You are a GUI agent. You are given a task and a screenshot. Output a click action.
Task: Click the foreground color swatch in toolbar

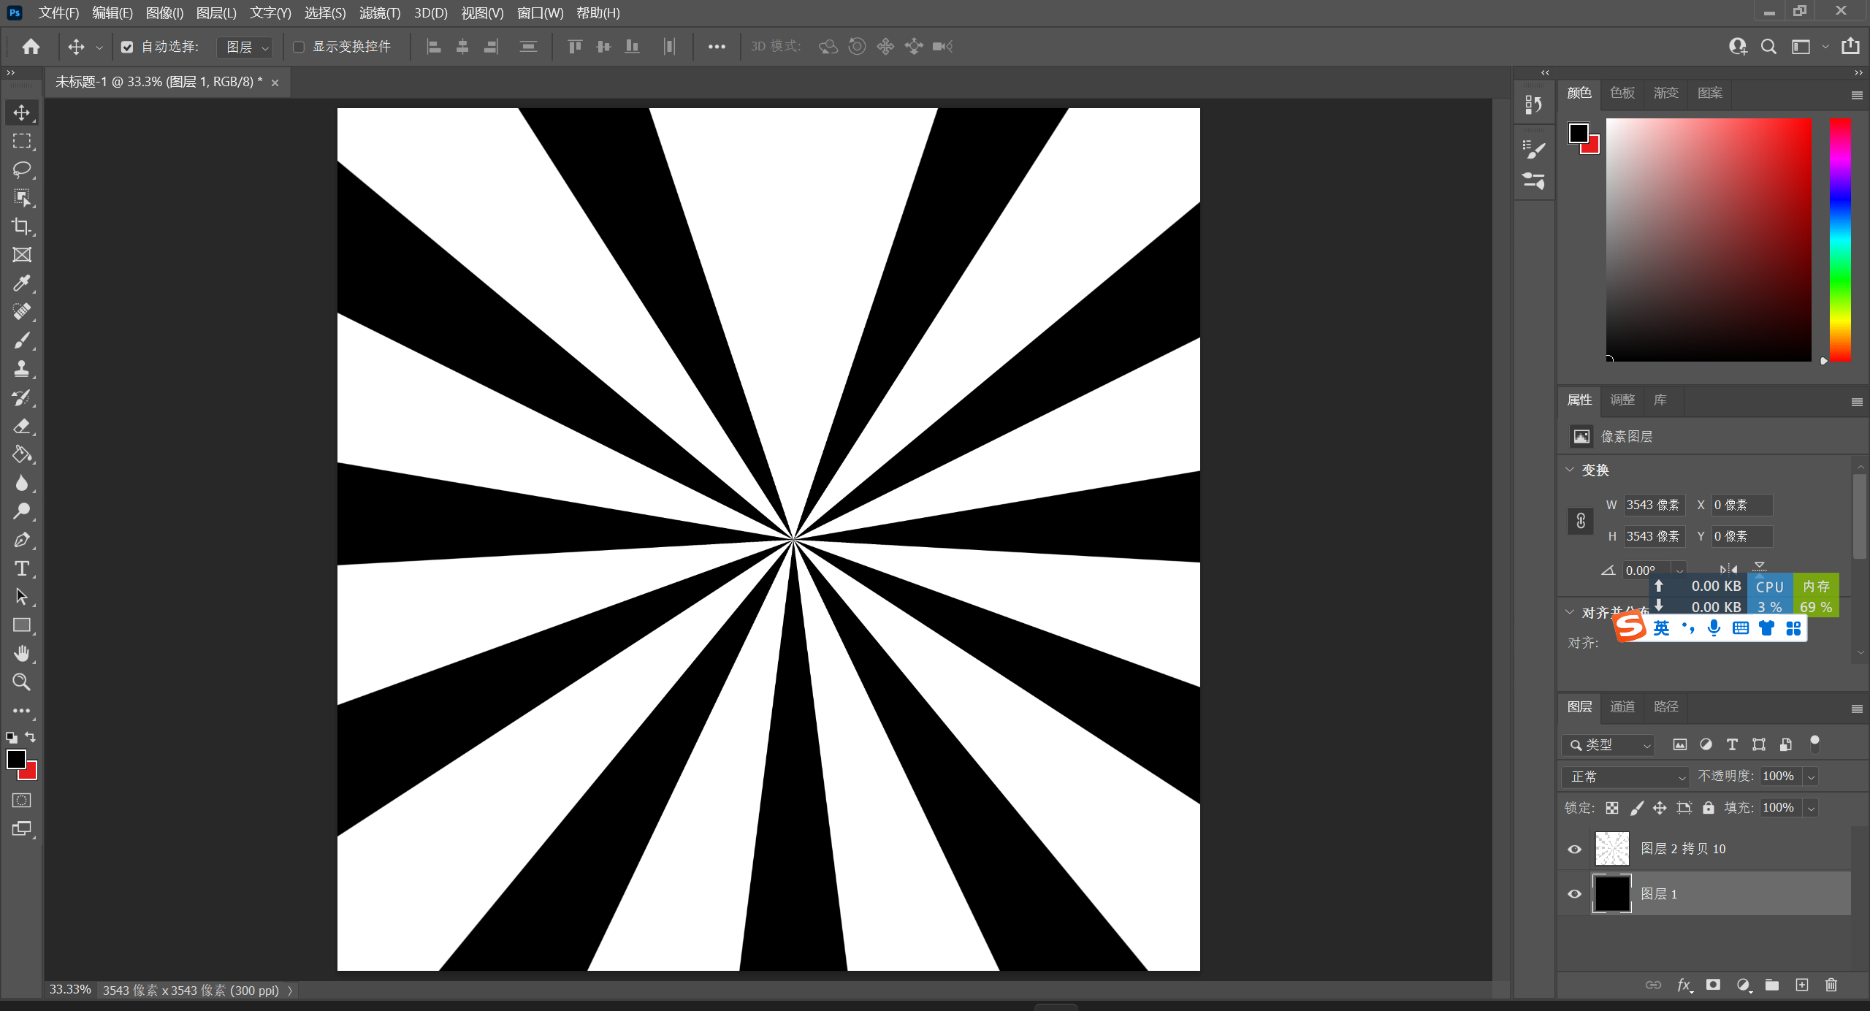click(x=16, y=759)
